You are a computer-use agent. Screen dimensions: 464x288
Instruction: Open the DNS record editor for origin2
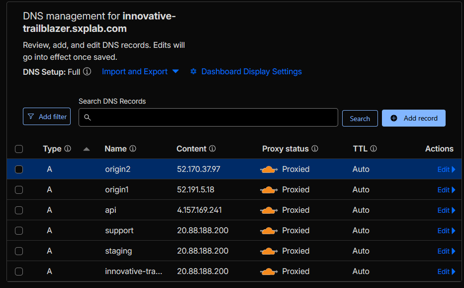[x=445, y=169]
